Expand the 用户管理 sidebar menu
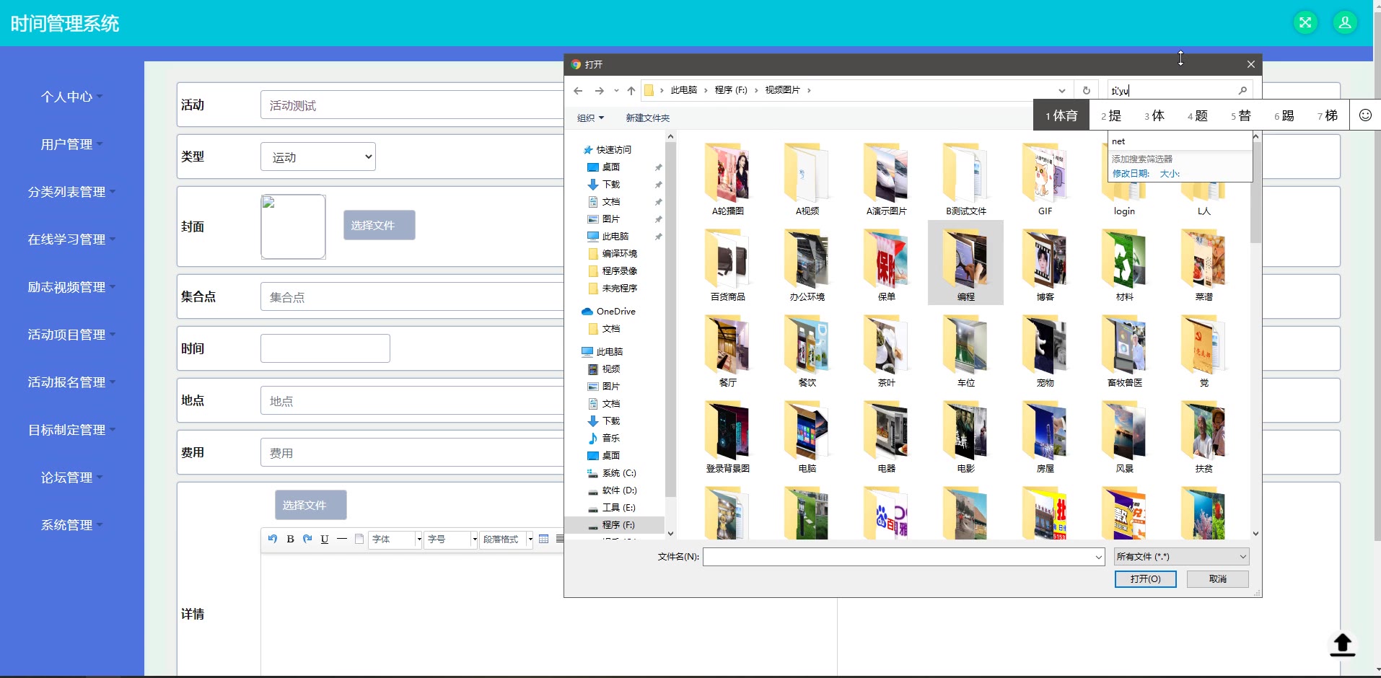The width and height of the screenshot is (1381, 678). click(71, 144)
